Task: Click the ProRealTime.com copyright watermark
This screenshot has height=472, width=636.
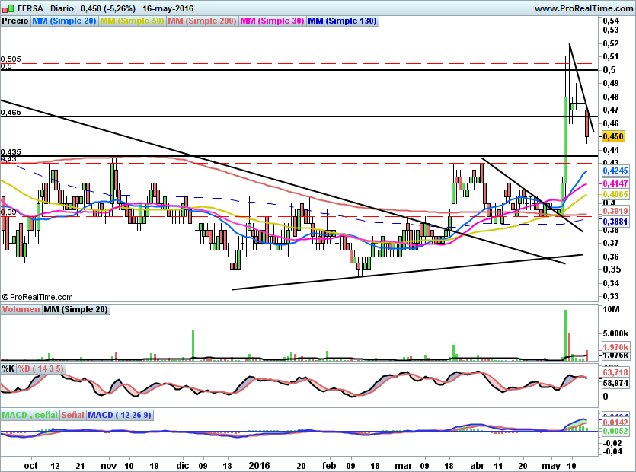Action: (37, 297)
